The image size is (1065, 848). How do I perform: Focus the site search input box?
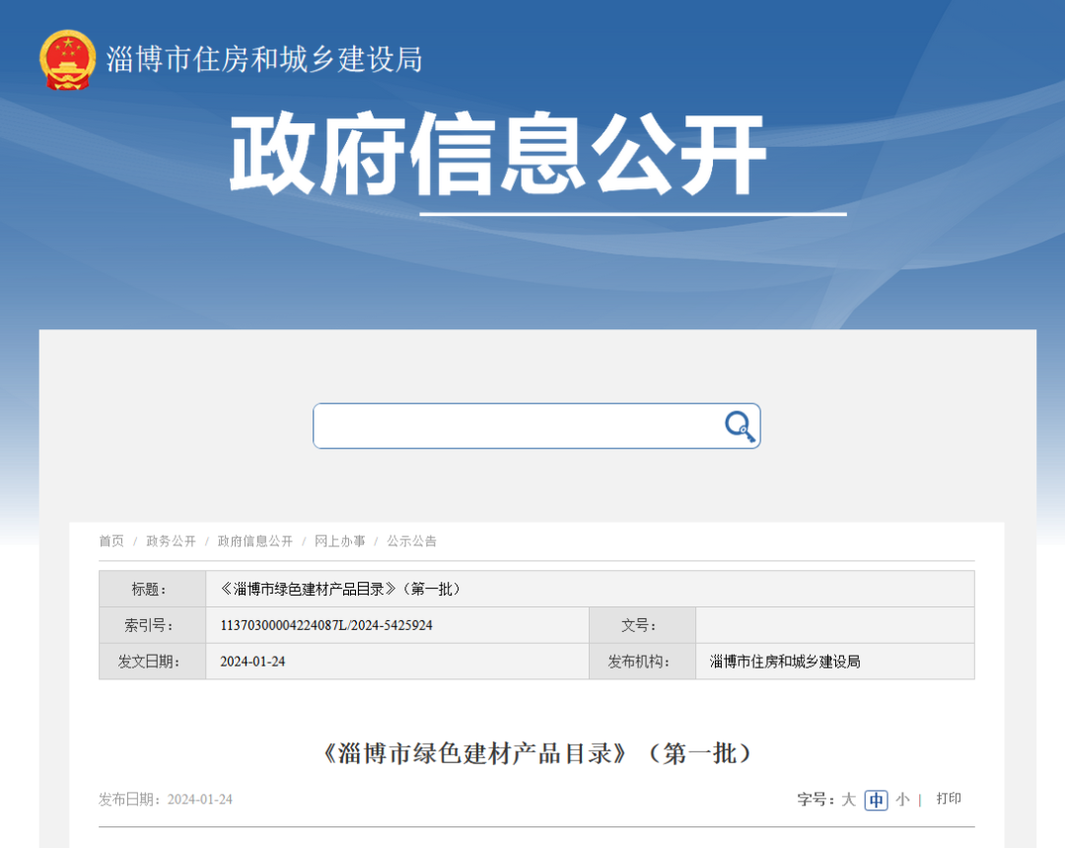click(x=536, y=426)
